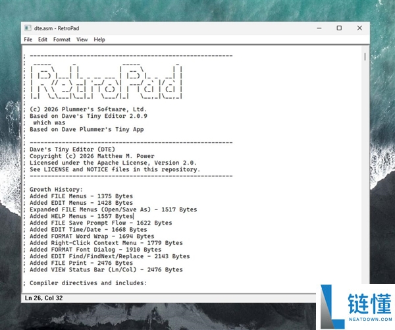Click the 'Growth History:' line

56,190
